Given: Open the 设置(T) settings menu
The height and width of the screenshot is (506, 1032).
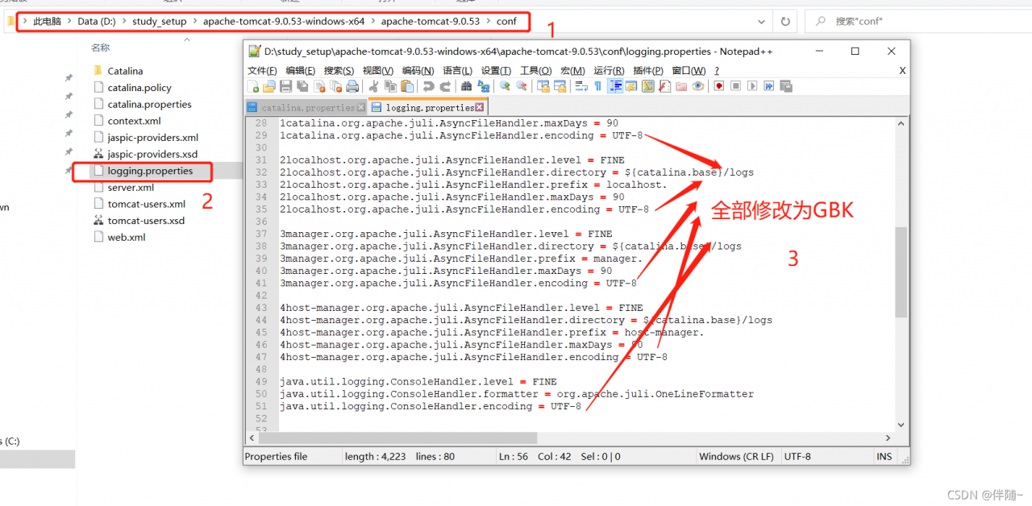Looking at the screenshot, I should pos(497,71).
